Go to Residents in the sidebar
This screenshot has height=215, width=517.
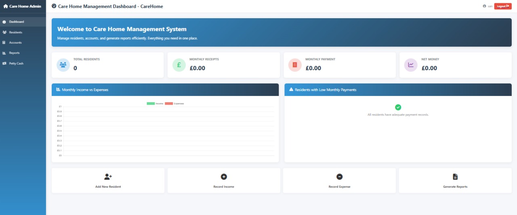click(x=23, y=32)
